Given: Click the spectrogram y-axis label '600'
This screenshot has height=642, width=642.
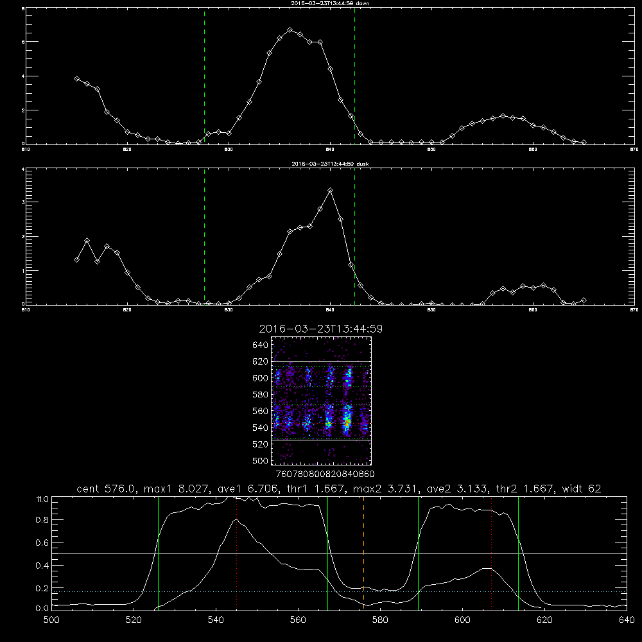Looking at the screenshot, I should tap(261, 378).
